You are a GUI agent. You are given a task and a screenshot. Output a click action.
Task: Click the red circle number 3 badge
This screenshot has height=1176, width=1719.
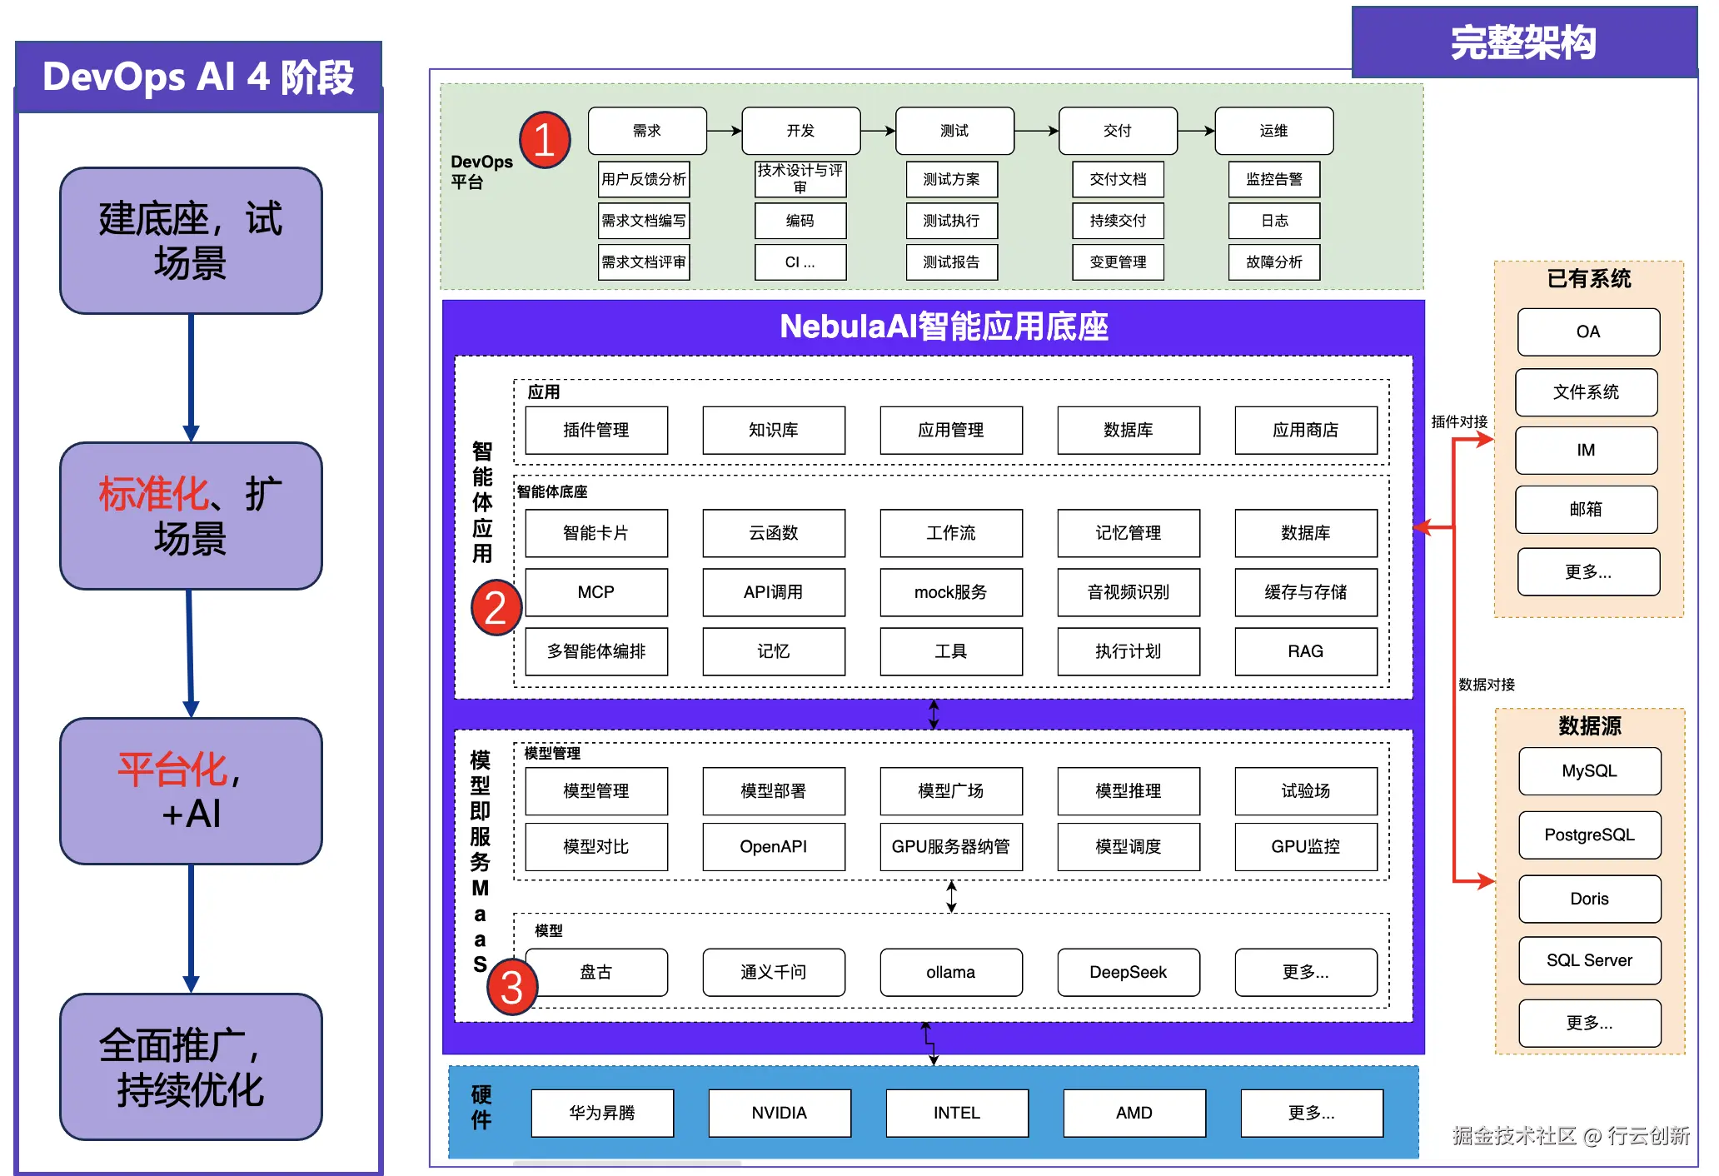pos(511,988)
